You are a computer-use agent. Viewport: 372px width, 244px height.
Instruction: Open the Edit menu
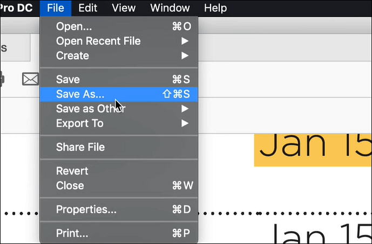tap(87, 8)
